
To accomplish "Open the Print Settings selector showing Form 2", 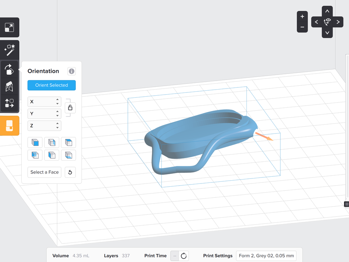I will point(266,256).
